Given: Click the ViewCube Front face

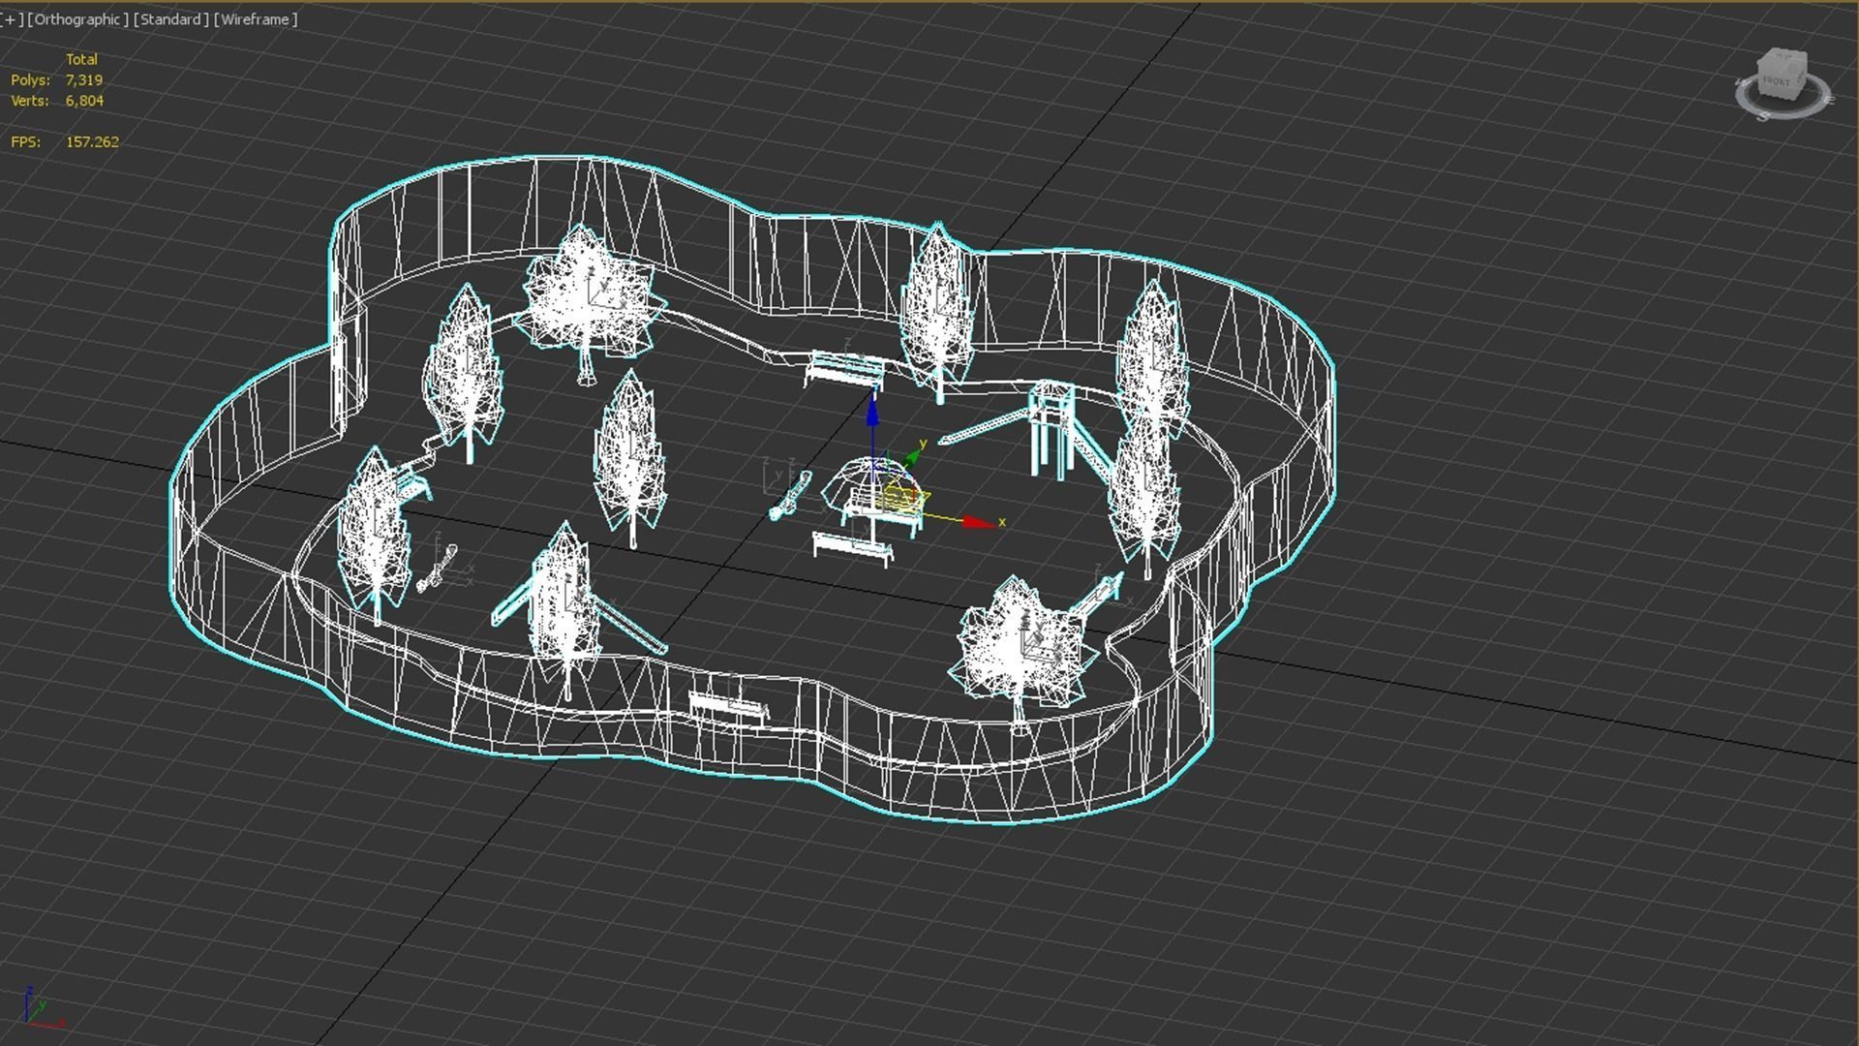Looking at the screenshot, I should [1778, 81].
